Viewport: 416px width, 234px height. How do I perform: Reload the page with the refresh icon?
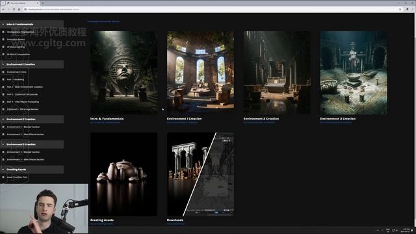click(x=14, y=9)
